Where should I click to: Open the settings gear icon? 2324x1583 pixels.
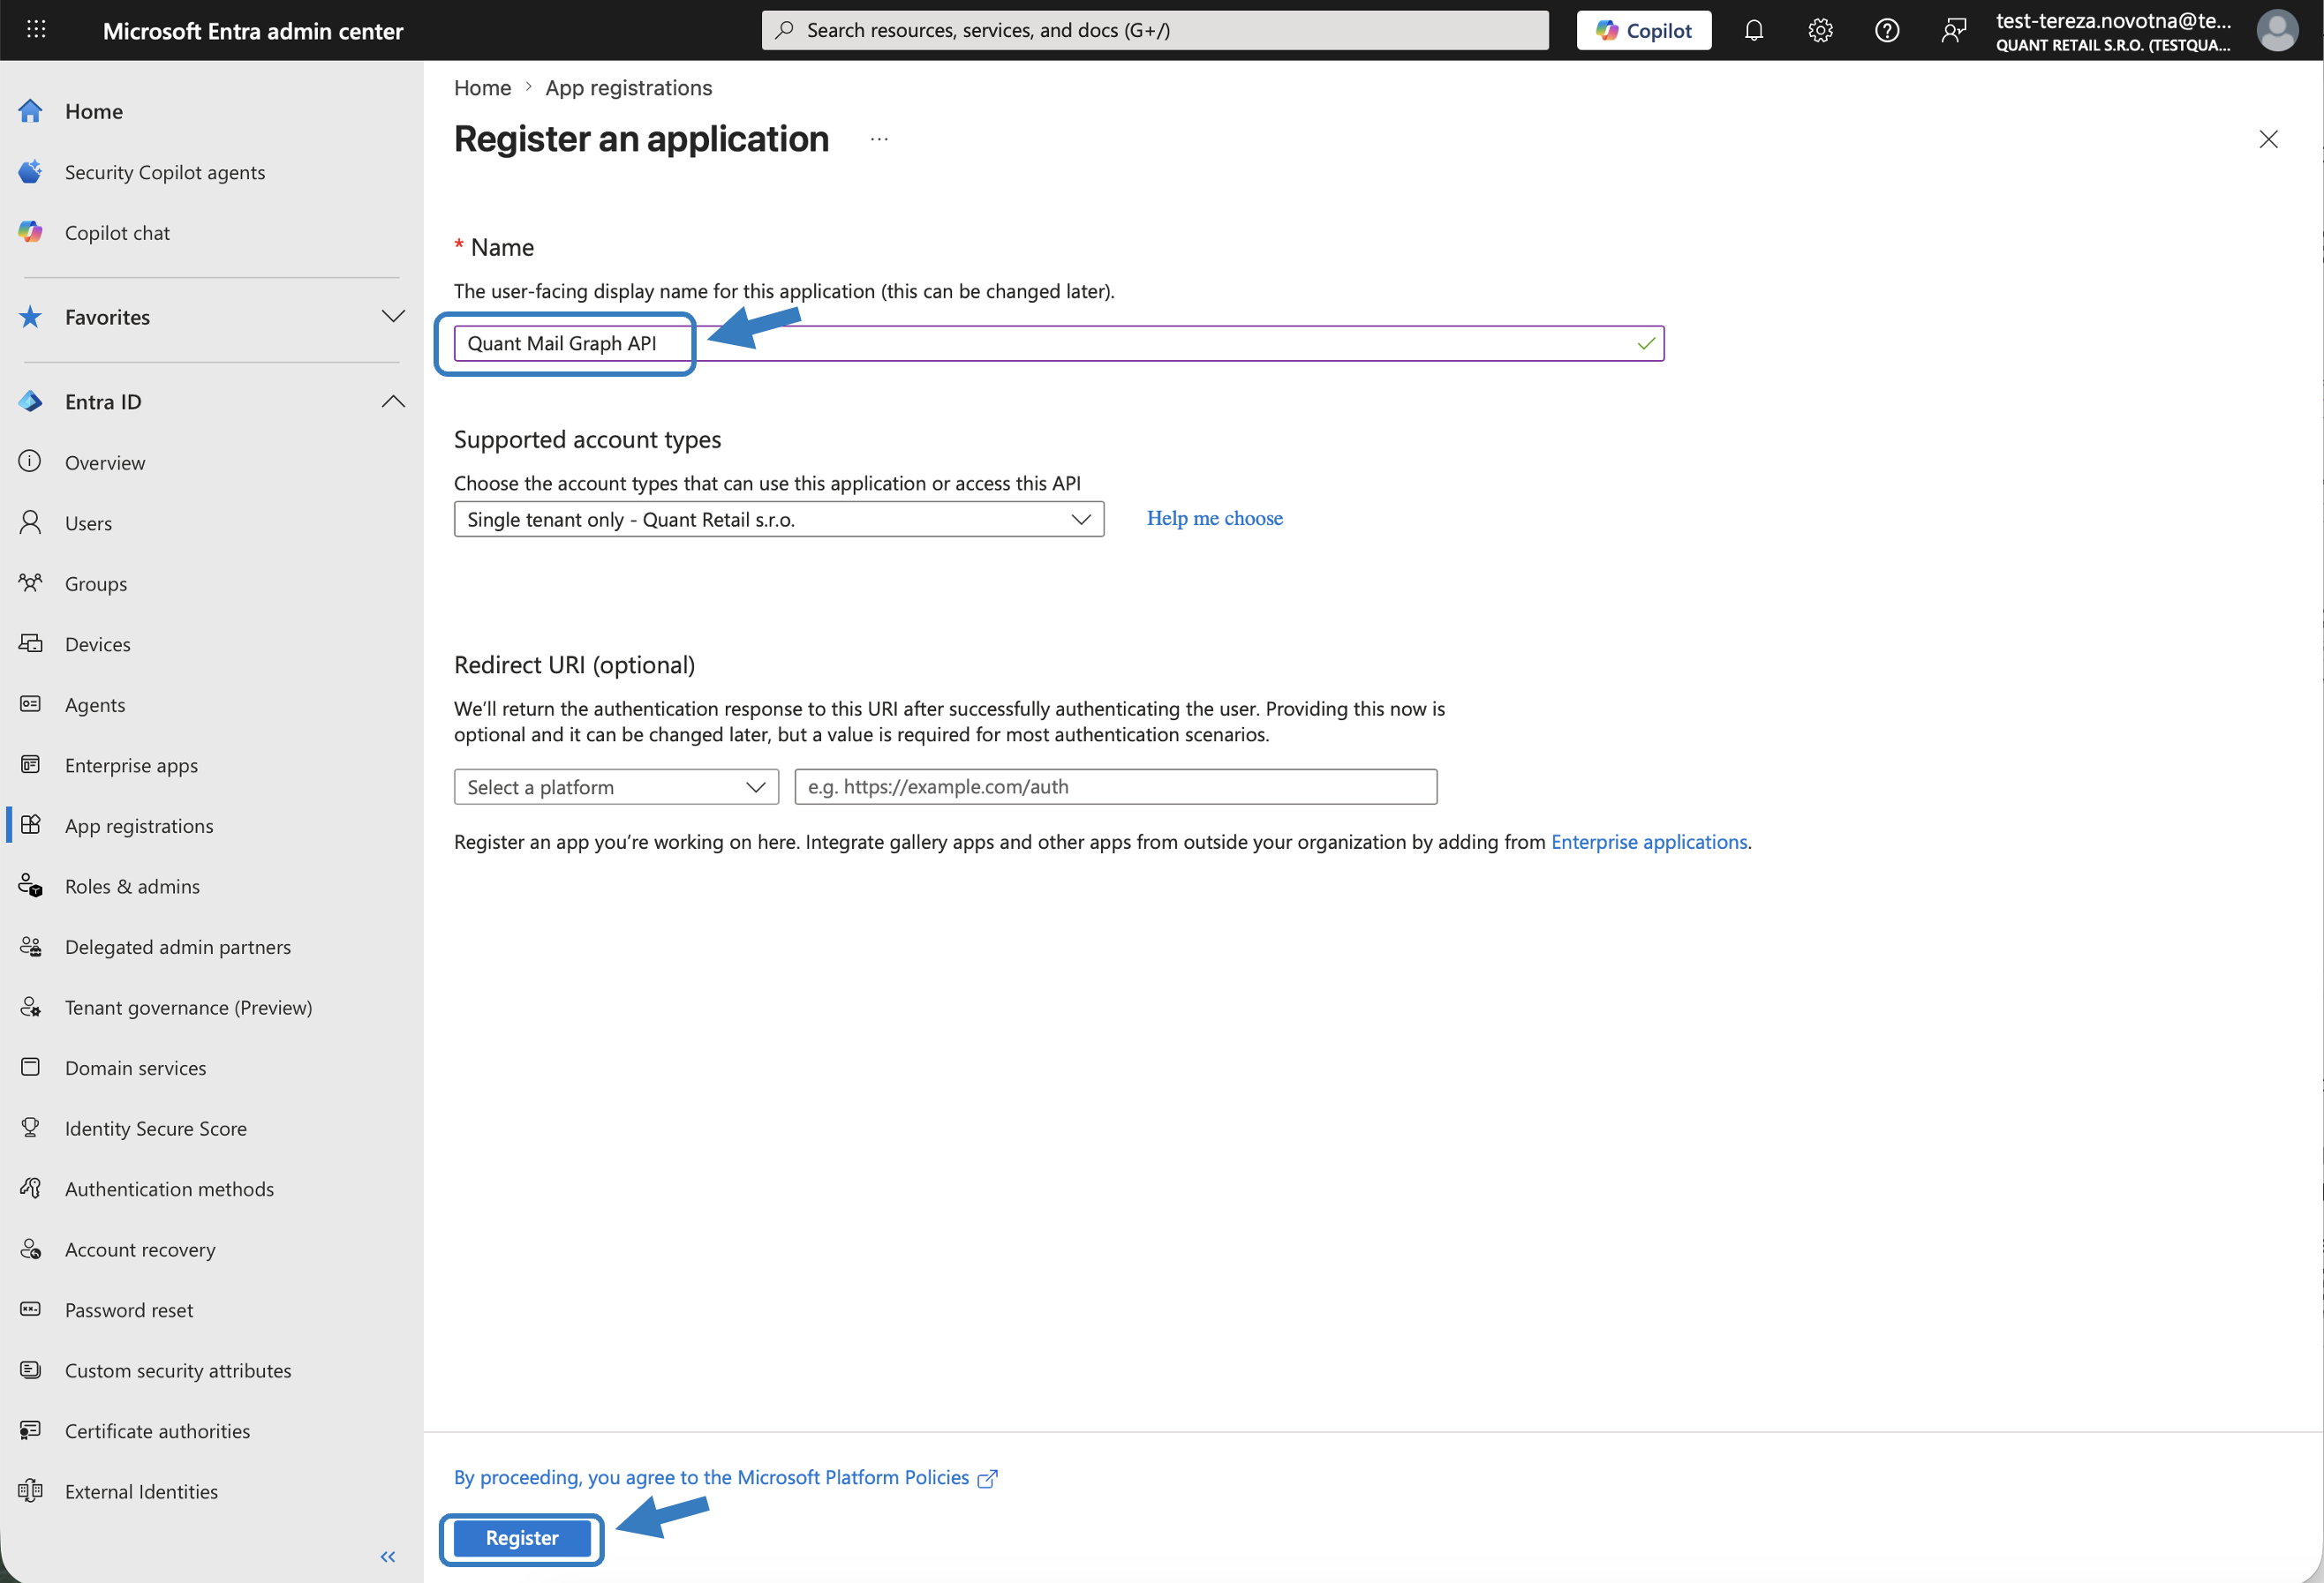coord(1820,30)
